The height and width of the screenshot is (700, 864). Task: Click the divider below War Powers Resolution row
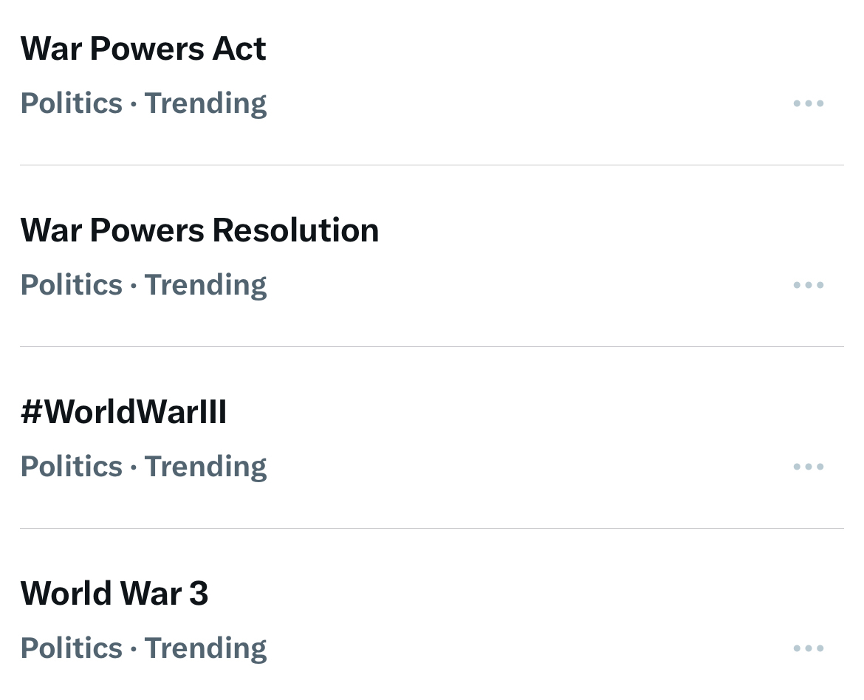(x=432, y=346)
